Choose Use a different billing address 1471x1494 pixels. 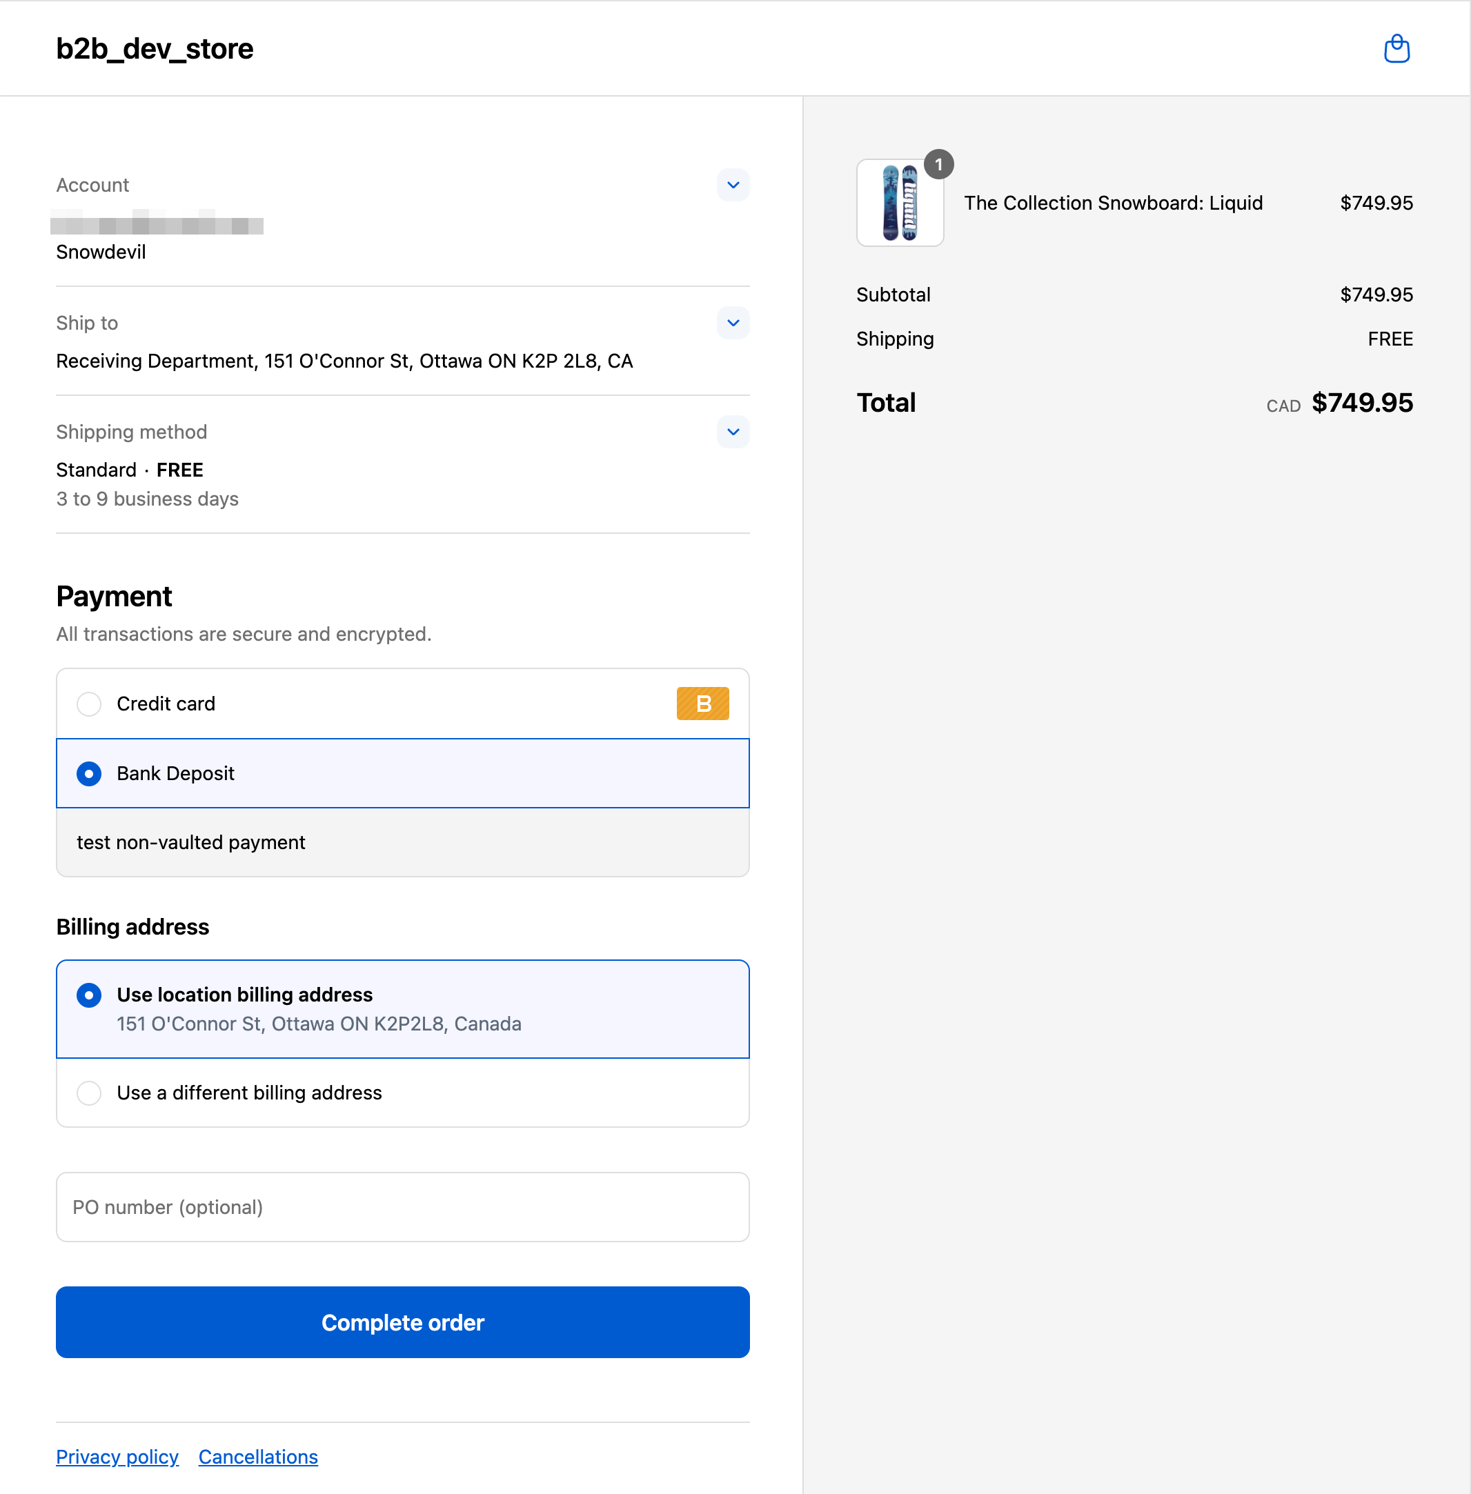point(402,1093)
